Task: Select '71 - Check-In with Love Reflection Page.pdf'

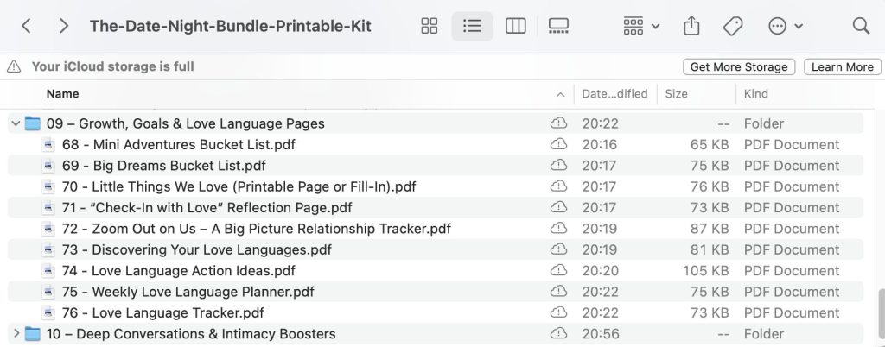Action: coord(207,208)
